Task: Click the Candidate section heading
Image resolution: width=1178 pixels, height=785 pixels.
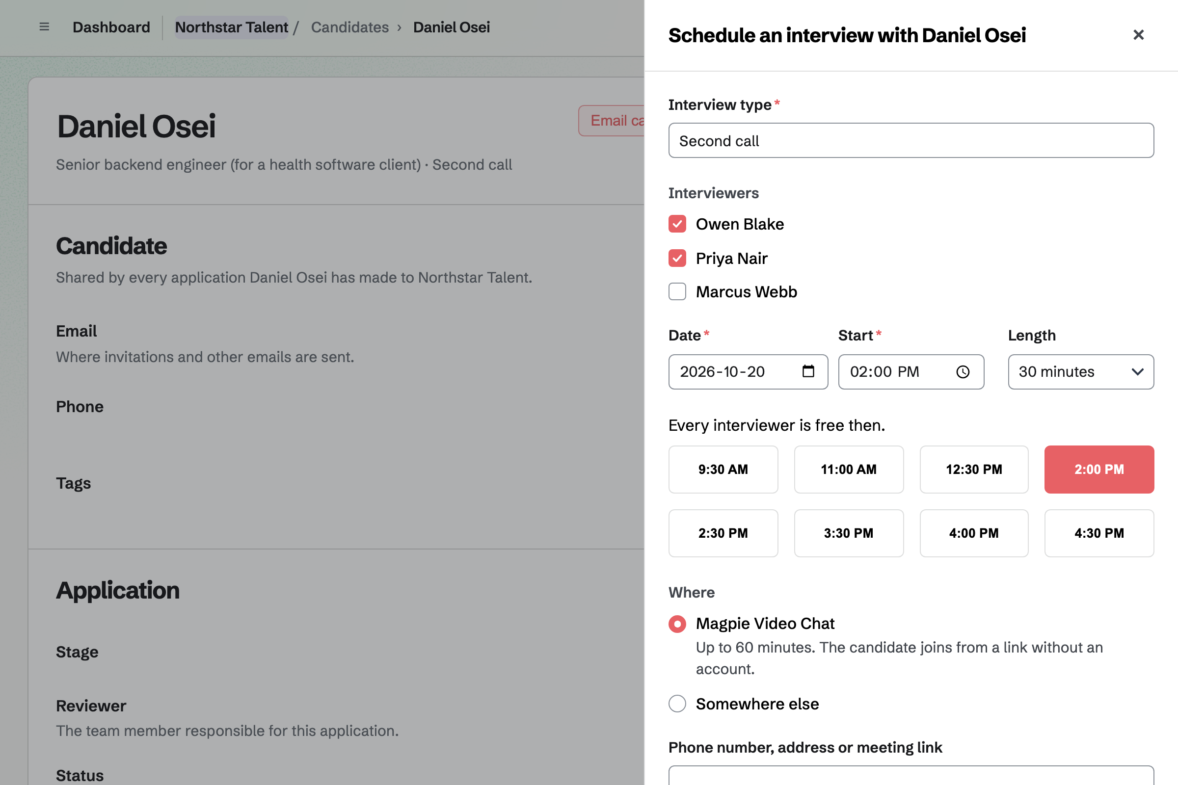Action: tap(111, 246)
